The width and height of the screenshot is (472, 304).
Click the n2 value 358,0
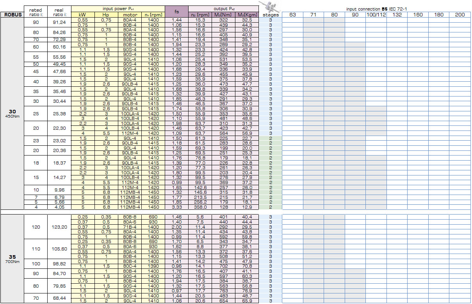(200, 207)
